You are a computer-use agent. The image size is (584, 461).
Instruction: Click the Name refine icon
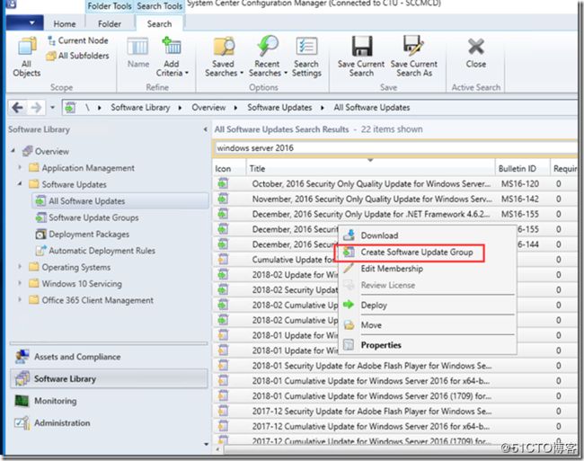click(138, 52)
